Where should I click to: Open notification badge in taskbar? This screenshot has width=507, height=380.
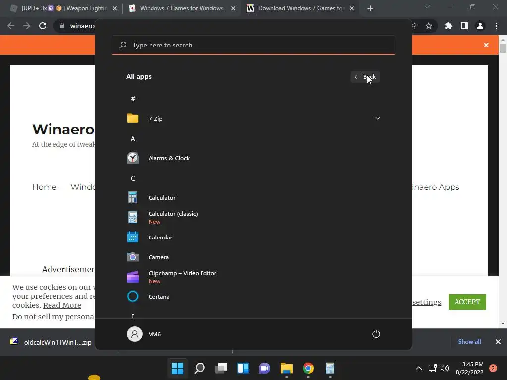[493, 368]
